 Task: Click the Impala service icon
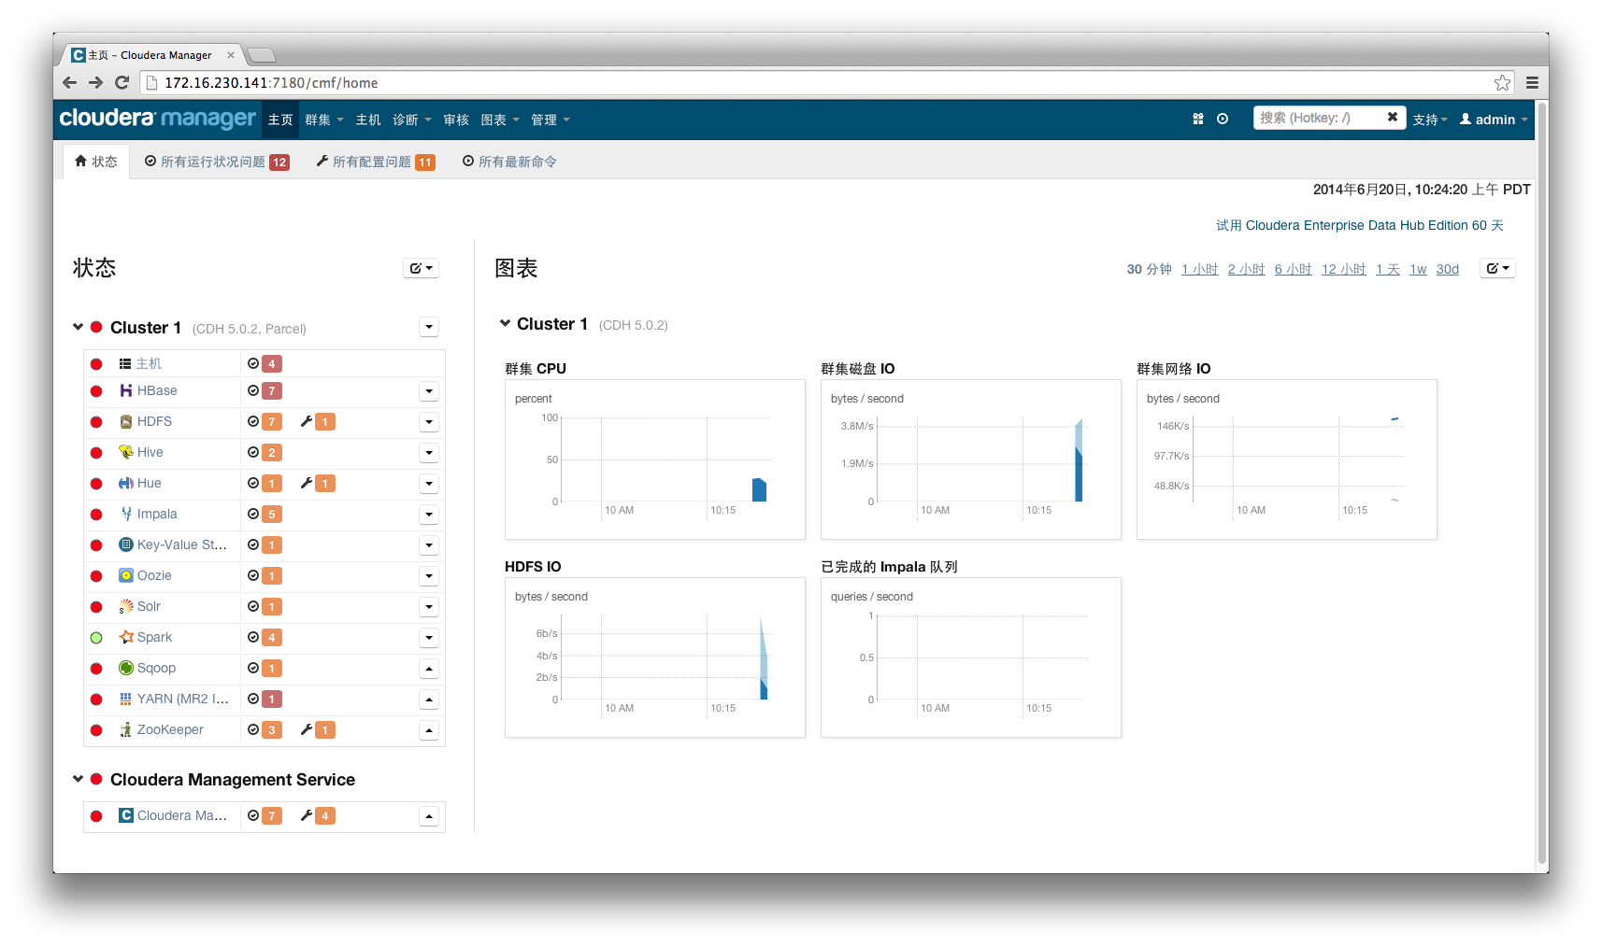click(125, 514)
